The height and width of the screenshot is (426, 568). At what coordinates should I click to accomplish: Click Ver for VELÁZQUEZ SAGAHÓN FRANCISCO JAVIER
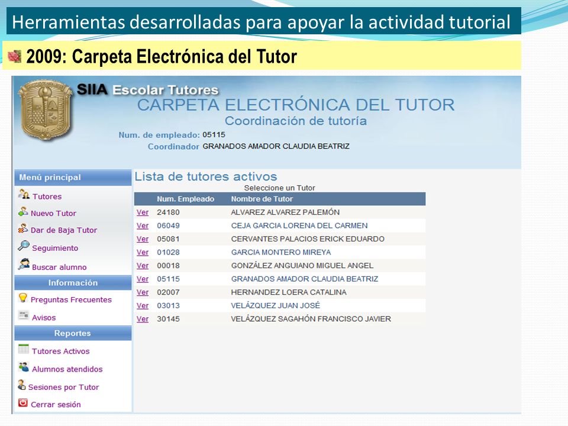pos(143,319)
